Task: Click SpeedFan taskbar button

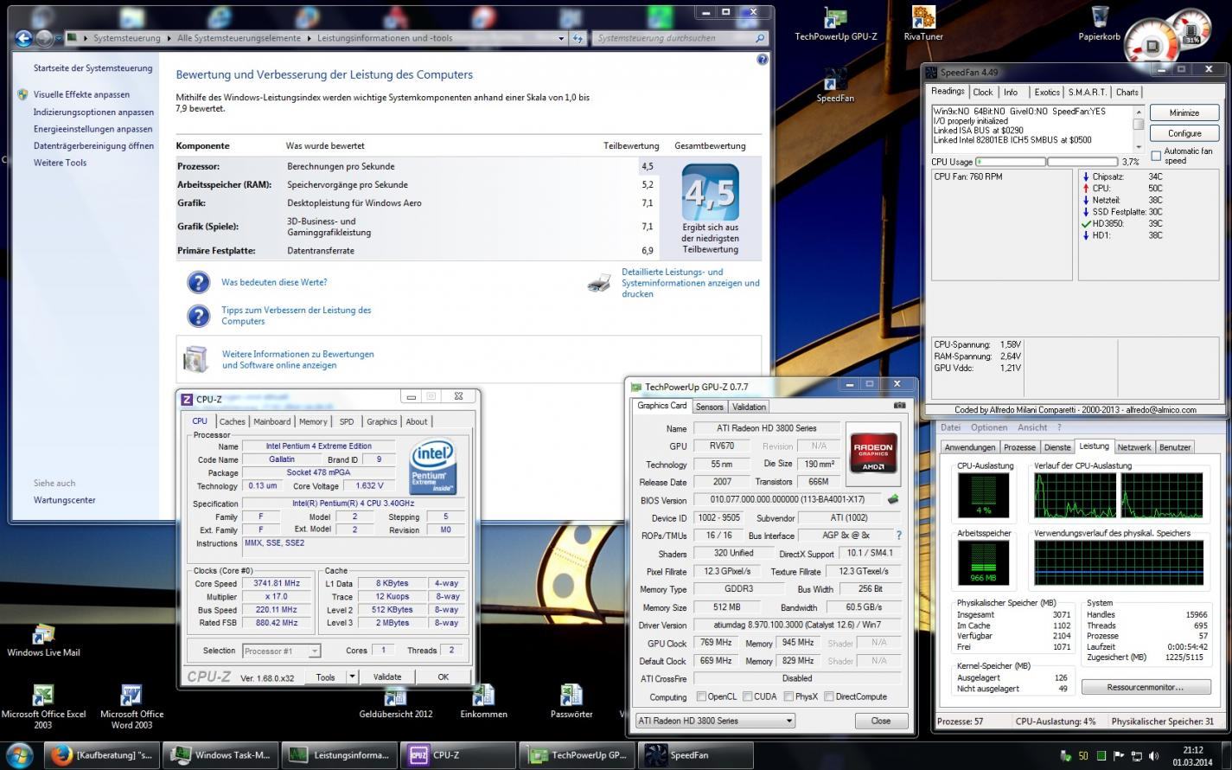Action: (x=694, y=755)
